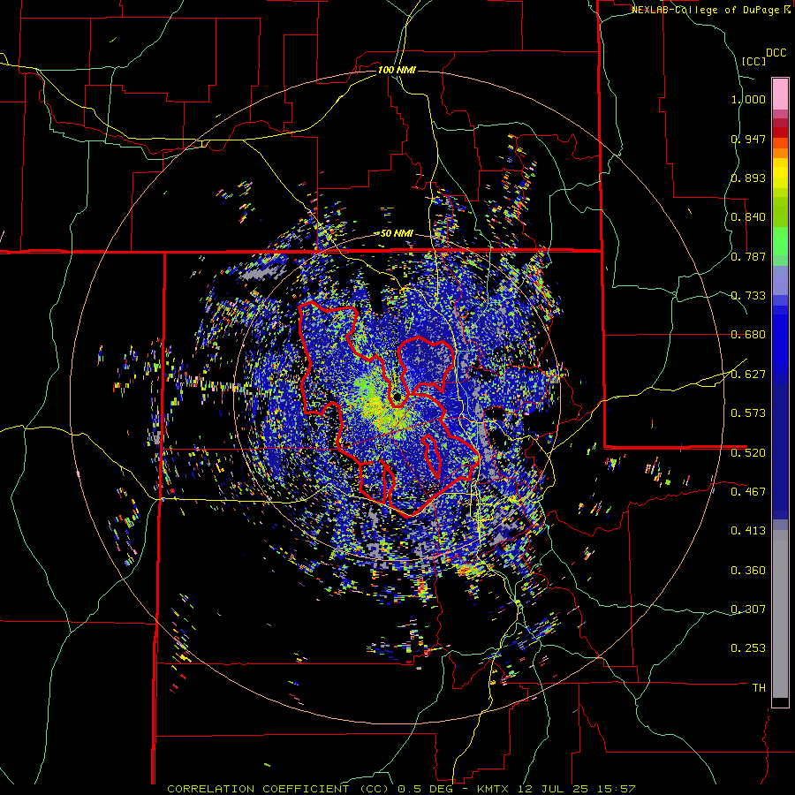Pick the orange band below 0.947
Viewport: 795px width, 795px height.
[780, 153]
